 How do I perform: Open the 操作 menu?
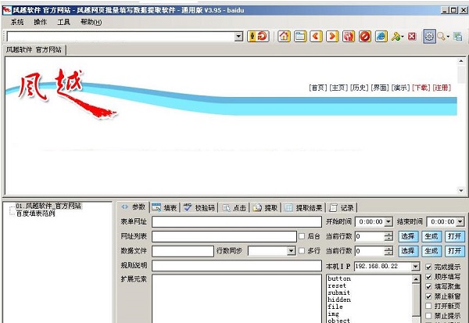[41, 22]
